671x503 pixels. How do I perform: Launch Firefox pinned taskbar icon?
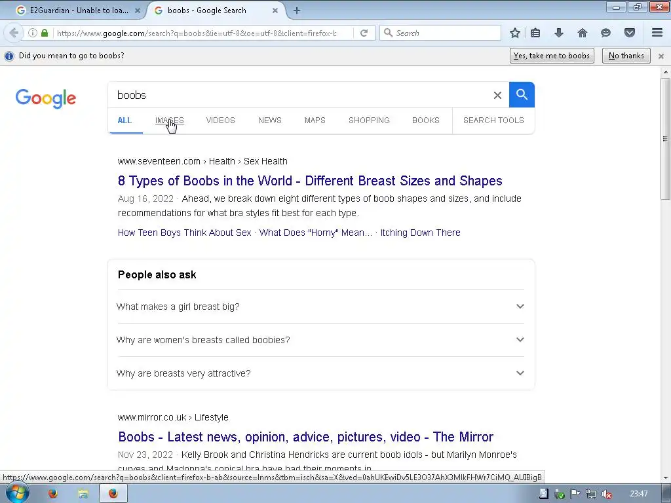coord(52,494)
